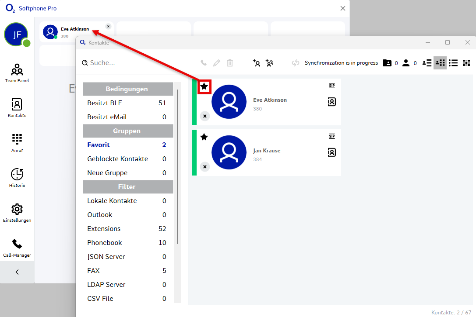Toggle favorite star on Eve Atkinson
This screenshot has width=476, height=317.
coord(204,86)
